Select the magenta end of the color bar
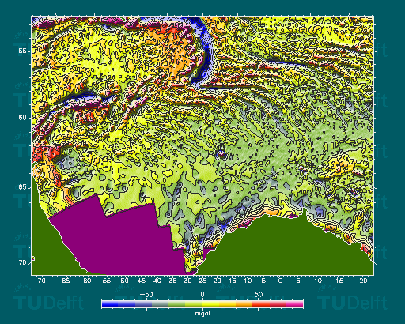 pyautogui.click(x=295, y=304)
